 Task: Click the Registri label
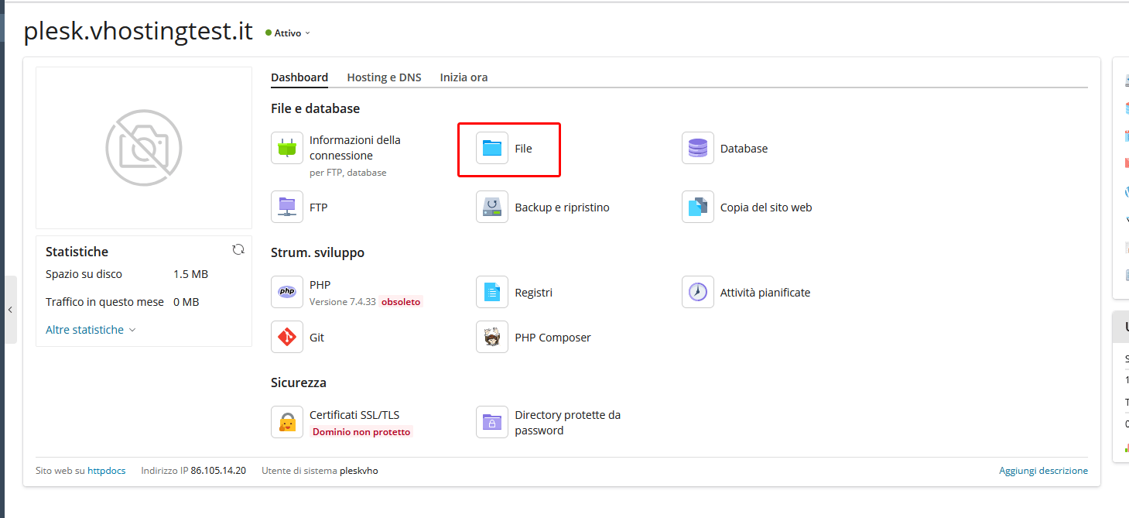tap(534, 293)
